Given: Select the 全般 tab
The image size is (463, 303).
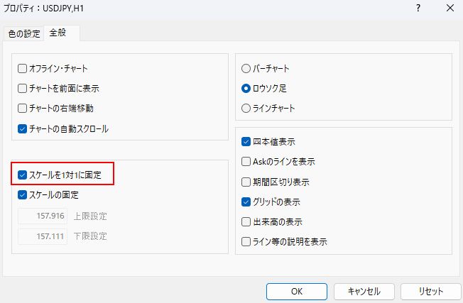Looking at the screenshot, I should pos(62,33).
